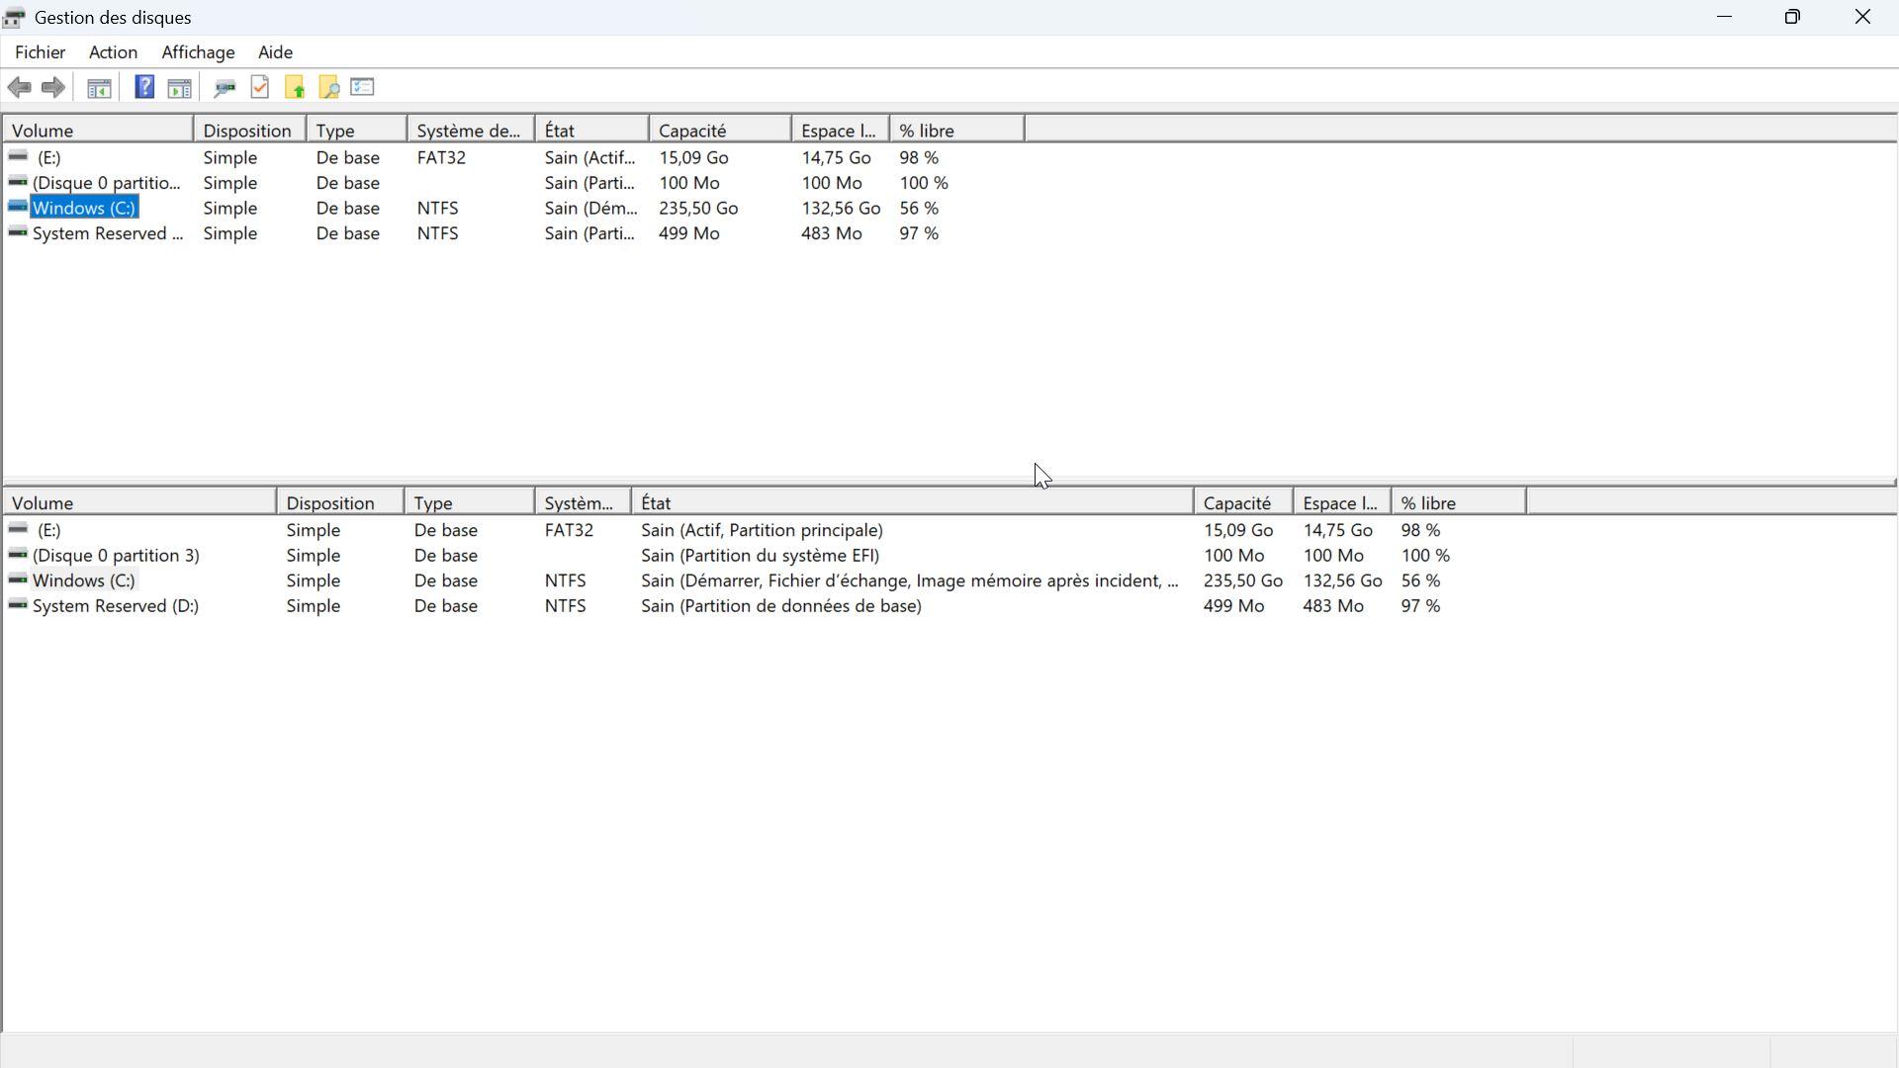
Task: Open the view settings list icon
Action: tap(363, 87)
